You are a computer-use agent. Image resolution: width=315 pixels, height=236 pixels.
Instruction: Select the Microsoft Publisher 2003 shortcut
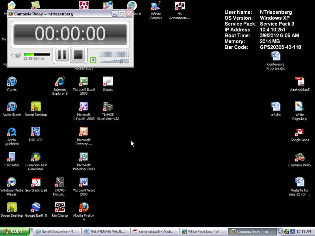[x=84, y=161]
